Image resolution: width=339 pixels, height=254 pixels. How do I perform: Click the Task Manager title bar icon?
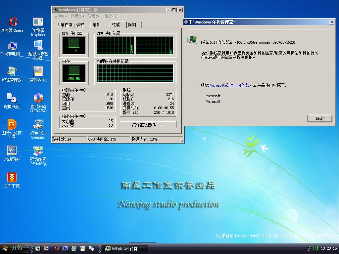[x=56, y=10]
